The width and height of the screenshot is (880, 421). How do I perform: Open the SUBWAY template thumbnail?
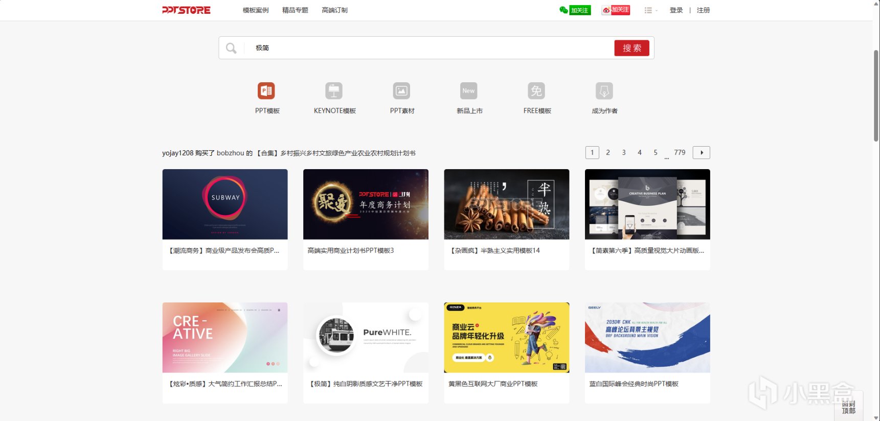[225, 204]
